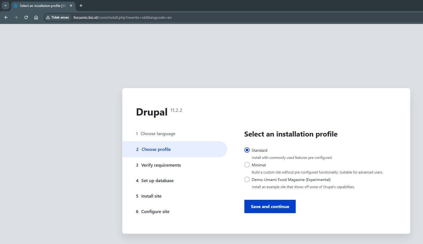Select the Standard profile radio button
Image resolution: width=423 pixels, height=244 pixels.
[x=247, y=150]
